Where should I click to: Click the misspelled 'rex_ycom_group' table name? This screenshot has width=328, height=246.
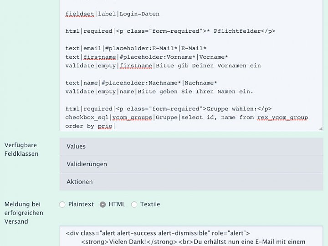click(282, 118)
